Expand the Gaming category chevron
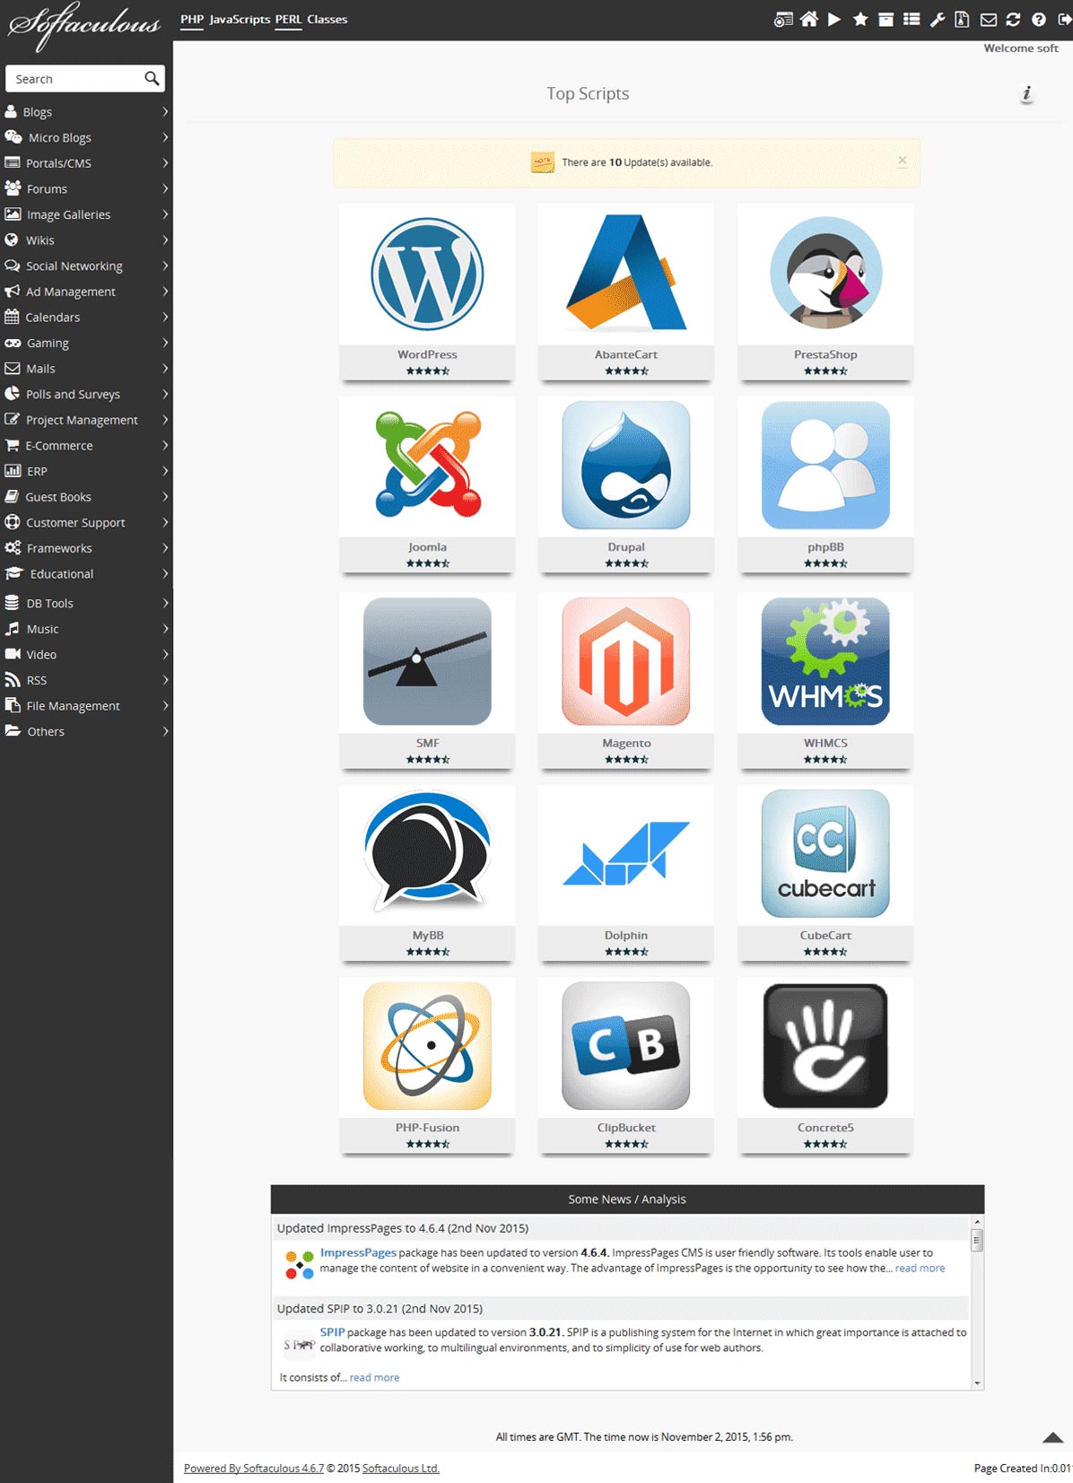1073x1483 pixels. click(165, 343)
